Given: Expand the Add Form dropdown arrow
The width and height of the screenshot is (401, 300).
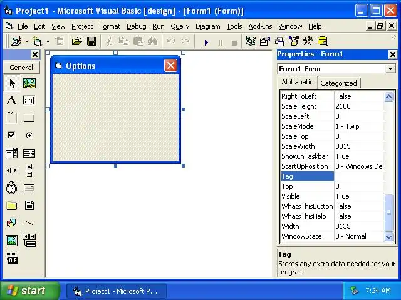Looking at the screenshot, I should coord(48,41).
